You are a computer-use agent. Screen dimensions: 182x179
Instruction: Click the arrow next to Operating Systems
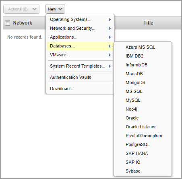tap(110, 20)
